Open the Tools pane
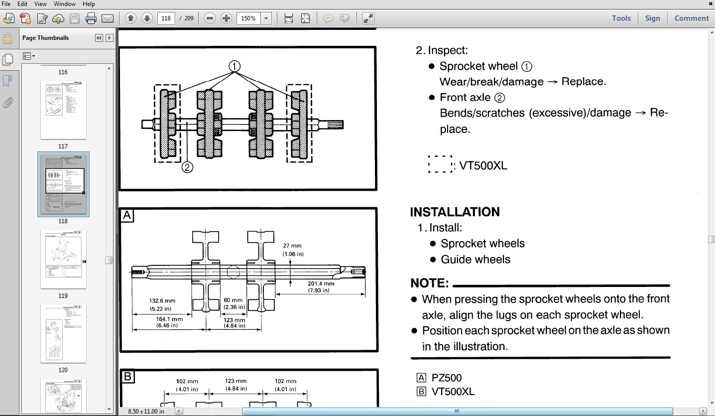The height and width of the screenshot is (416, 715). (x=621, y=18)
